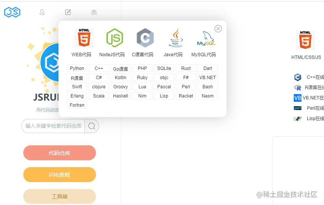324x205 pixels.
Task: Click the search magnifier button
Action: tap(92, 126)
